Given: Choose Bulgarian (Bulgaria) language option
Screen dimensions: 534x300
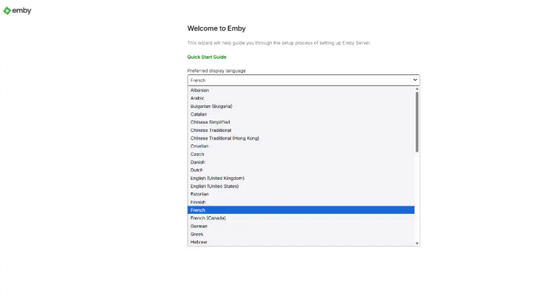Looking at the screenshot, I should pyautogui.click(x=301, y=106).
